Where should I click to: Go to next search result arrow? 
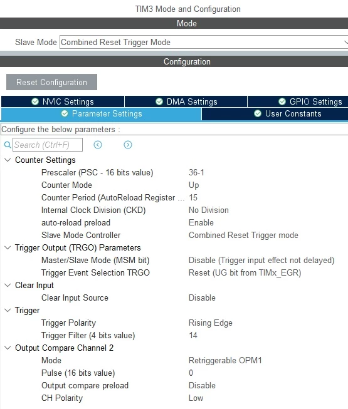(x=128, y=145)
